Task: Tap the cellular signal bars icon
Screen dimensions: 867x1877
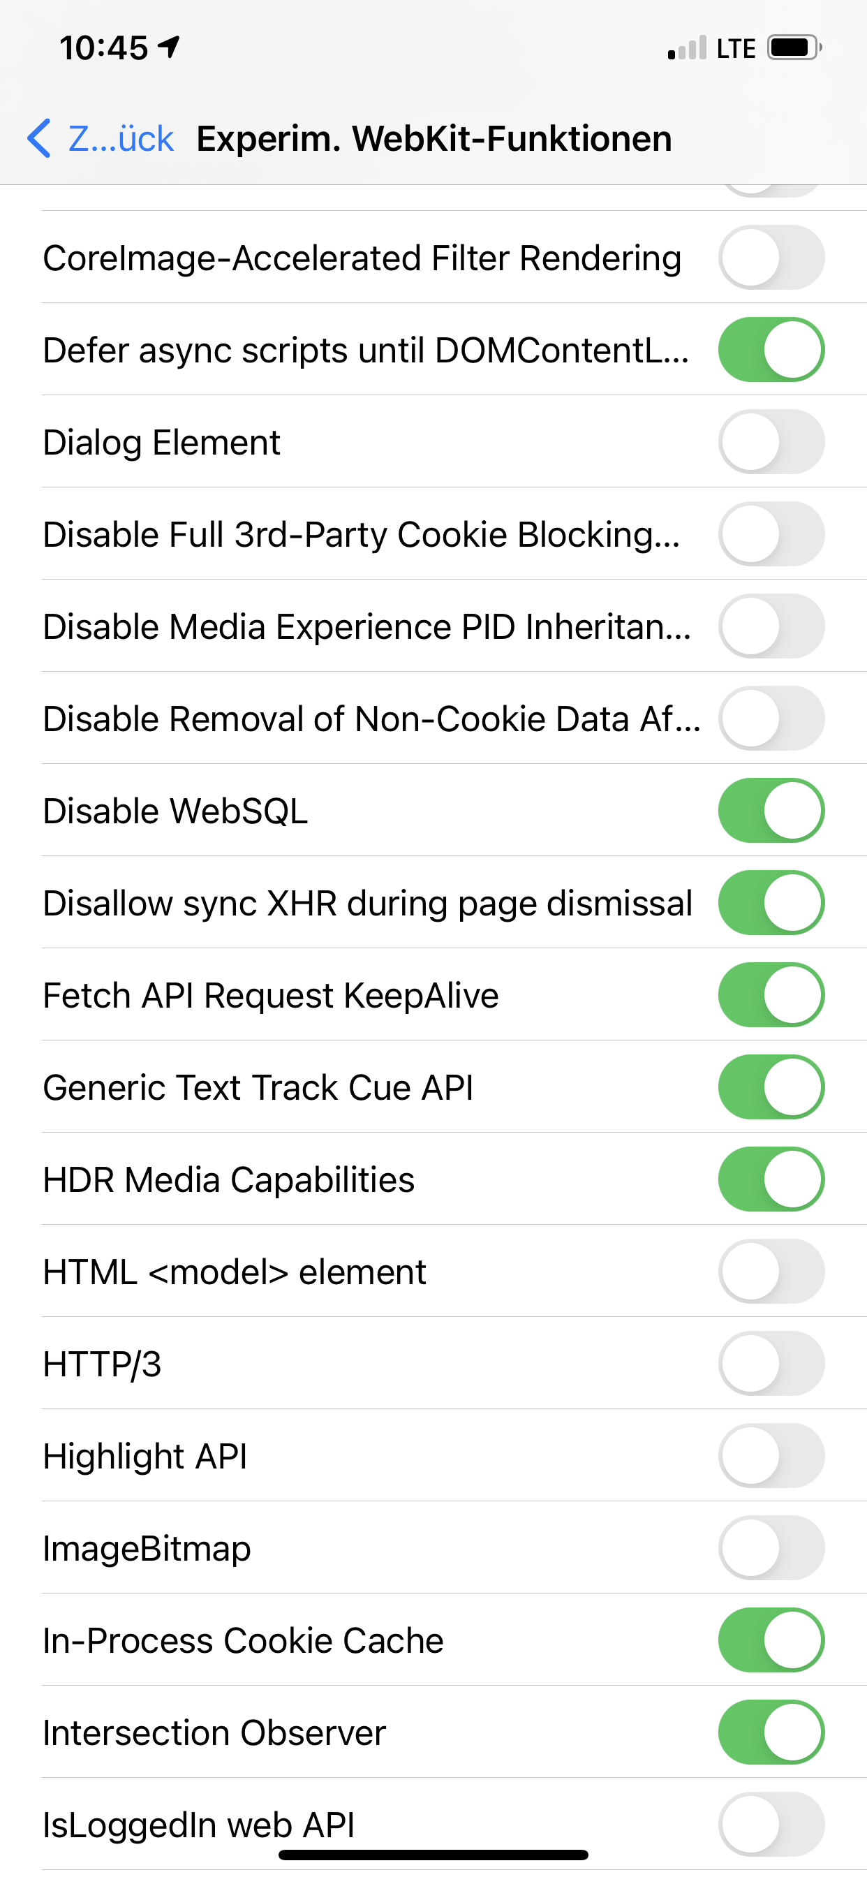Action: click(687, 48)
